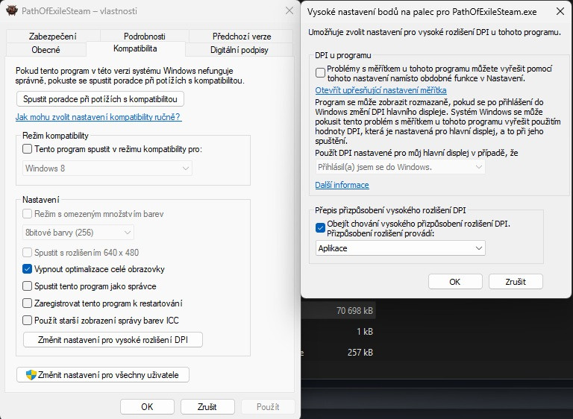
Task: Open the Zabezpečení tab
Action: coord(53,37)
